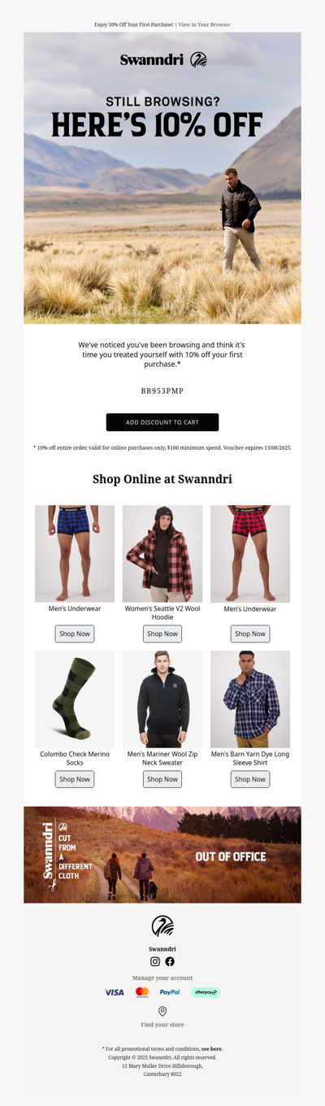Click the PayPal payment icon
This screenshot has width=325, height=1106.
point(170,992)
